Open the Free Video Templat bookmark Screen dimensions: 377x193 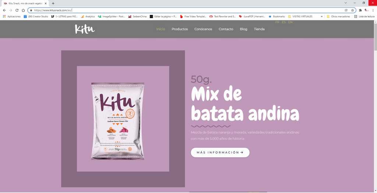click(193, 17)
